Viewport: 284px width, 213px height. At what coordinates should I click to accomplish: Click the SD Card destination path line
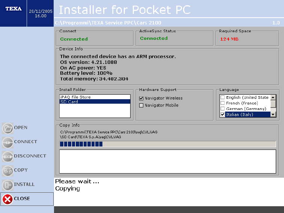pos(90,137)
